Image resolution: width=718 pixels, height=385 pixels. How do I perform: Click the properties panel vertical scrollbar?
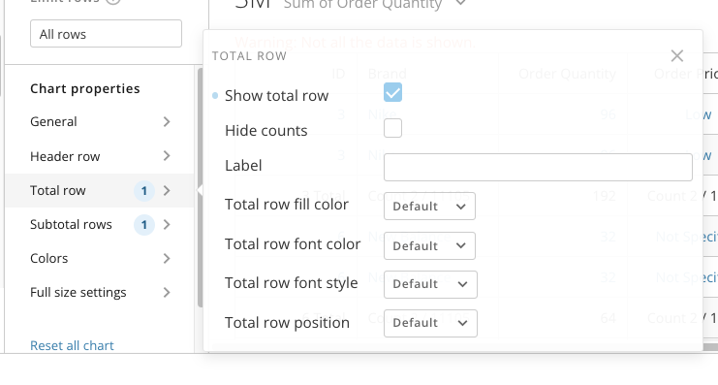pyautogui.click(x=201, y=188)
